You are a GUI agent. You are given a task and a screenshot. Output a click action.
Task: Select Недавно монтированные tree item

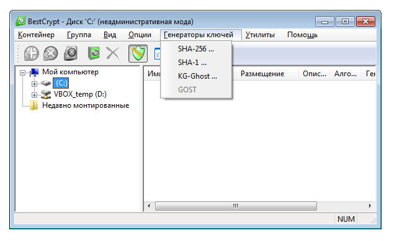coord(86,105)
